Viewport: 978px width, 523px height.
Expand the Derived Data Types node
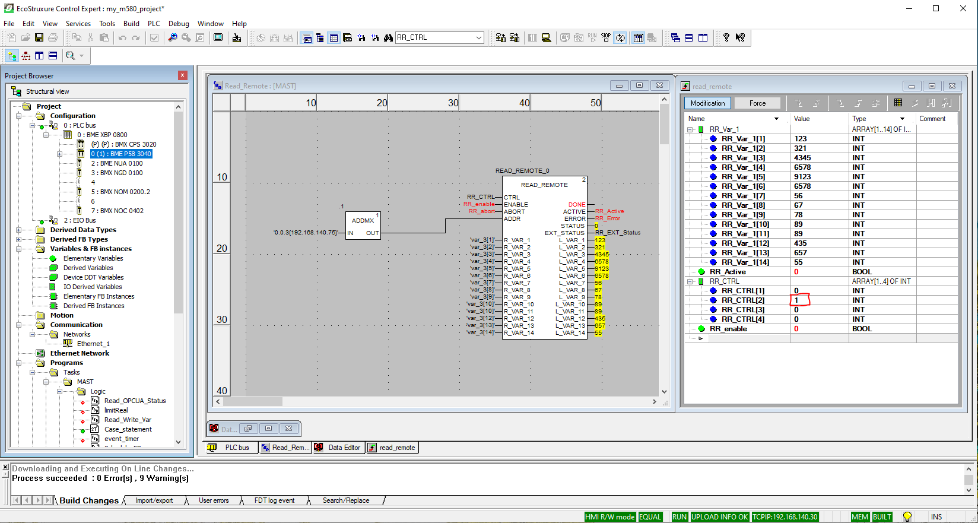pyautogui.click(x=18, y=230)
